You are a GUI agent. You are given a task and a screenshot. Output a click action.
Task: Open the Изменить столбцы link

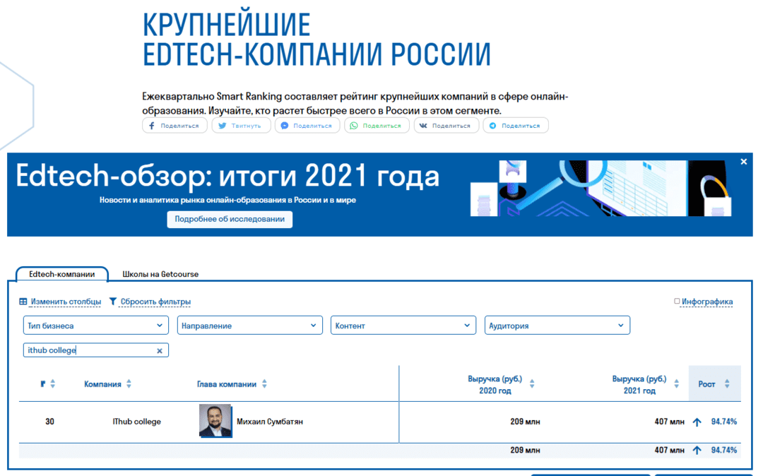(66, 302)
